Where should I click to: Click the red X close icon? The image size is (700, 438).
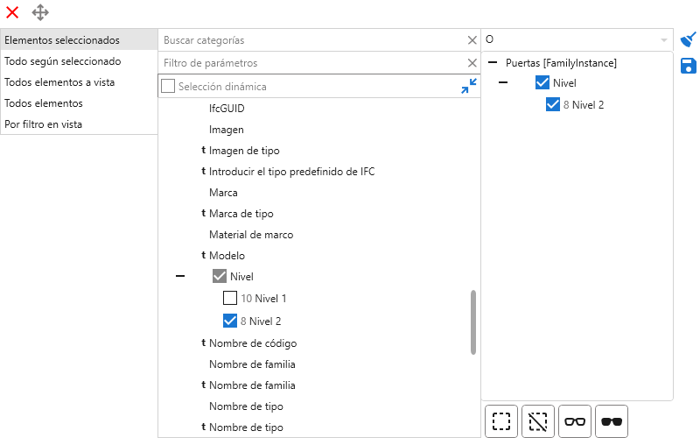pos(12,12)
